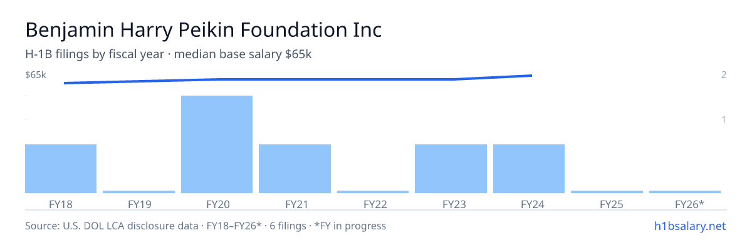Click the FY24 axis label
This screenshot has width=752, height=250.
(x=529, y=204)
